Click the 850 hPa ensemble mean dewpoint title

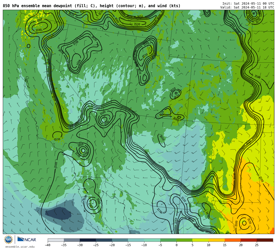click(x=92, y=6)
